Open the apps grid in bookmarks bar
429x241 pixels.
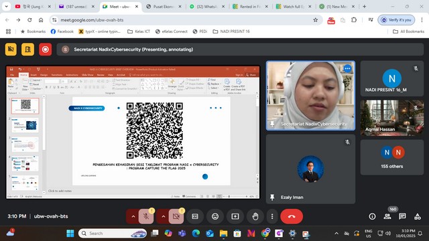point(9,31)
